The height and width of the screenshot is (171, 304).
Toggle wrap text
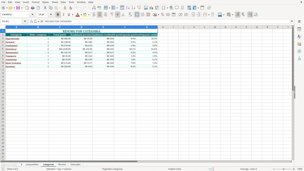(x=130, y=15)
